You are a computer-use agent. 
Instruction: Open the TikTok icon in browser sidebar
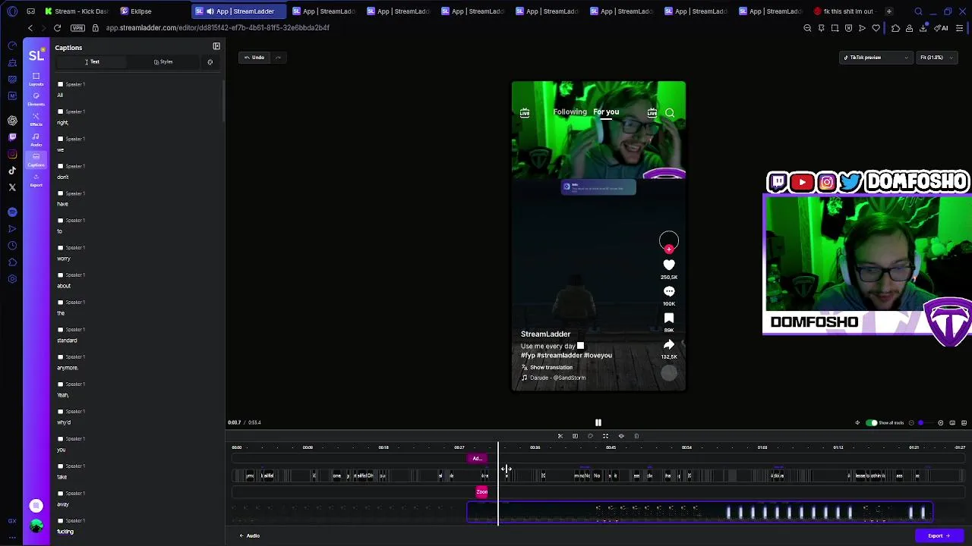12,171
